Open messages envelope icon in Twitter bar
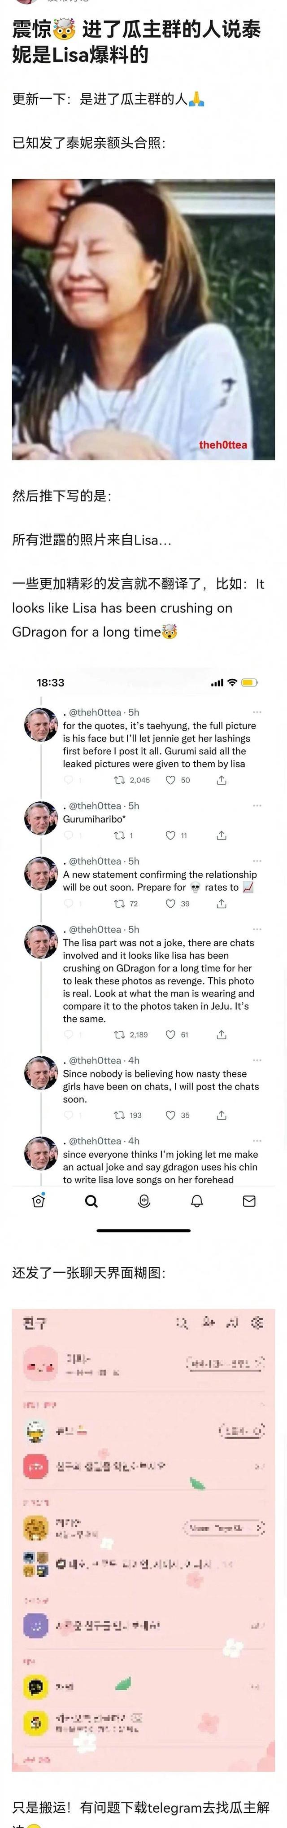287x1828 pixels. coord(249,1201)
